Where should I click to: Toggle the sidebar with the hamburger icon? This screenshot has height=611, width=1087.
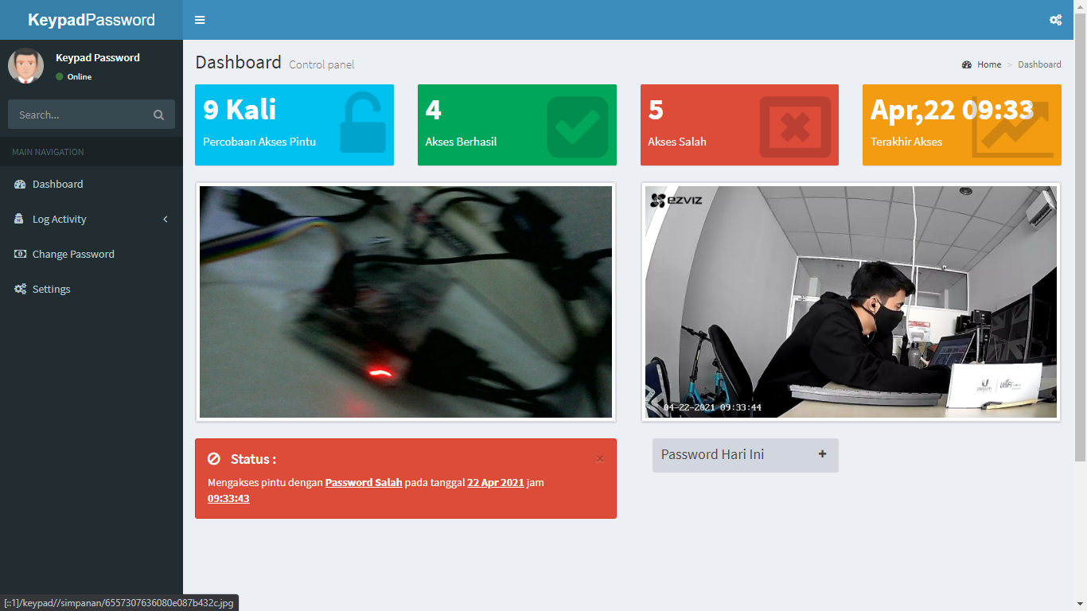click(200, 20)
